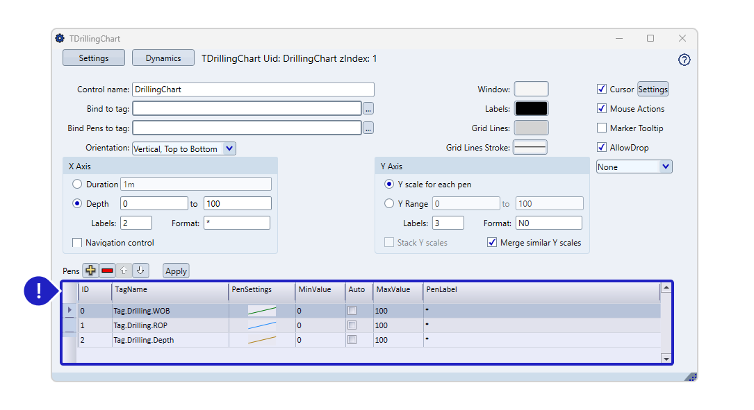This screenshot has height=410, width=754.
Task: Disable the Mouse Actions checkbox
Action: pos(602,109)
